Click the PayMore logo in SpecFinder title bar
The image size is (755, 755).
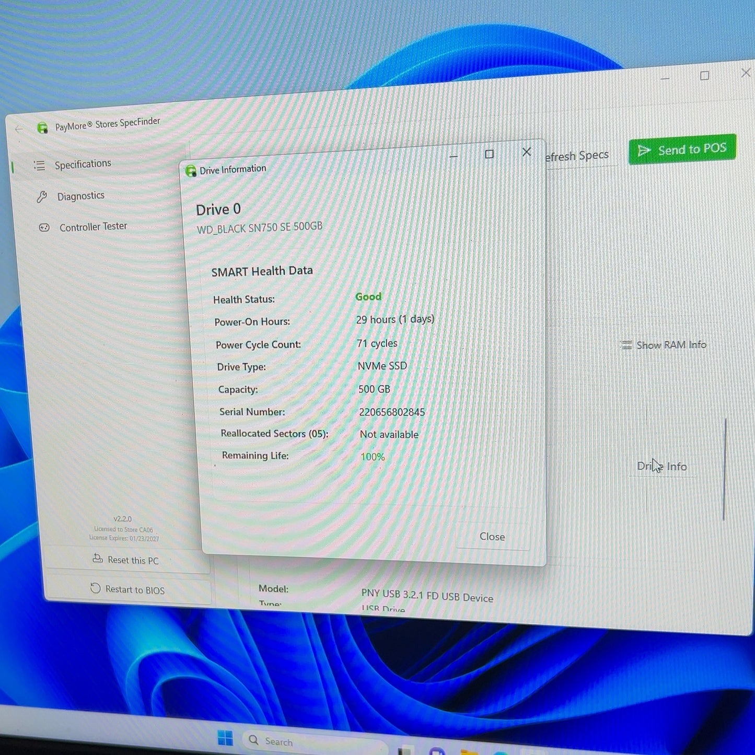click(42, 127)
